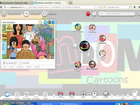Image resolution: width=140 pixels, height=105 pixels.
Task: Open the Cosmetics pearltree in the strip
Action: tap(106, 94)
